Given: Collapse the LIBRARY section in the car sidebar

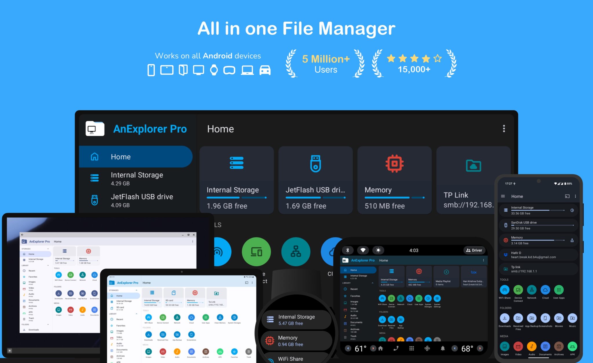Looking at the screenshot, I should point(373,283).
